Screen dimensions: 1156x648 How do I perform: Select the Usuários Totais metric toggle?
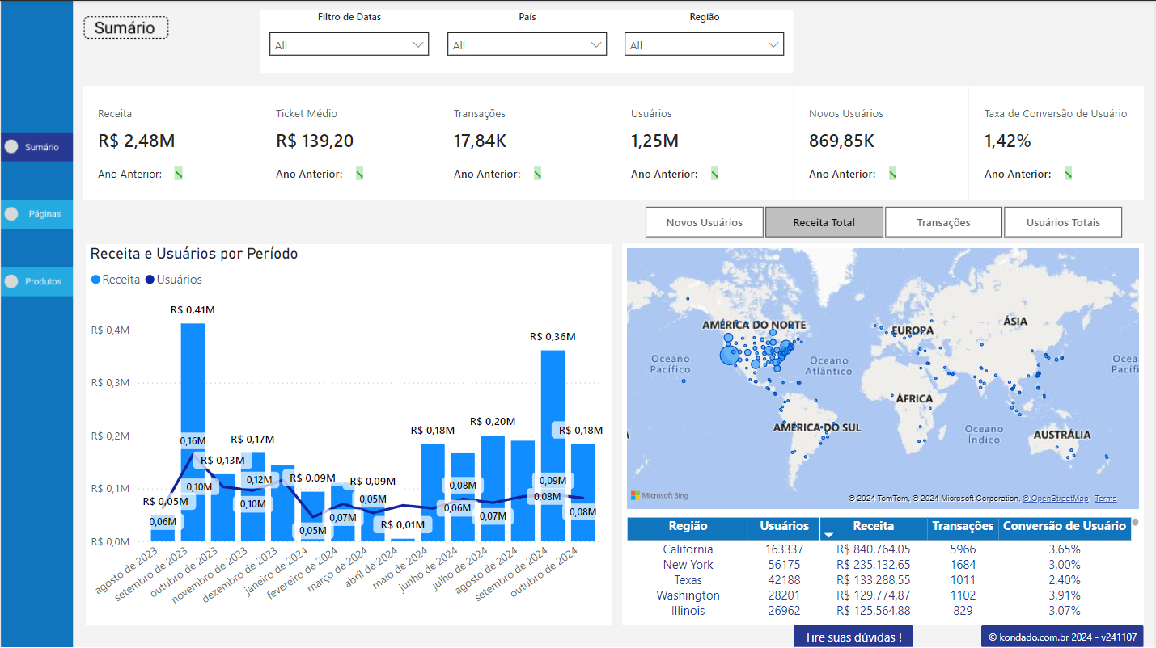(x=1062, y=221)
